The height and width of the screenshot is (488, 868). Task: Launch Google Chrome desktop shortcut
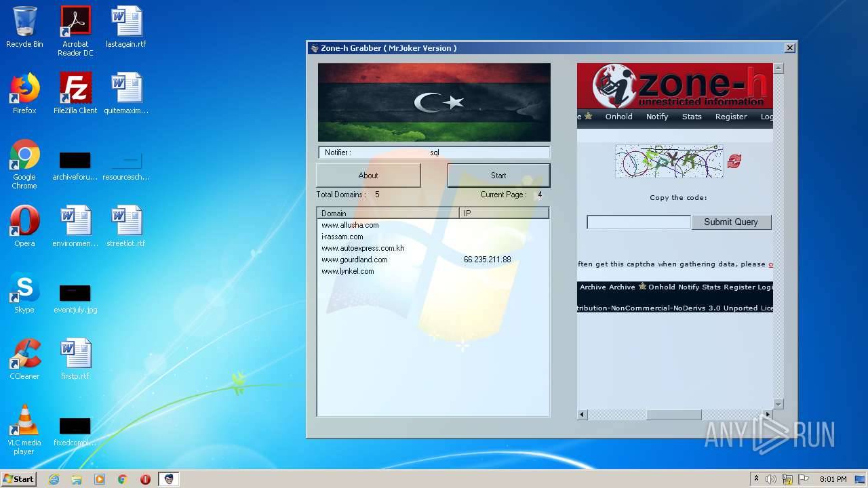[24, 164]
